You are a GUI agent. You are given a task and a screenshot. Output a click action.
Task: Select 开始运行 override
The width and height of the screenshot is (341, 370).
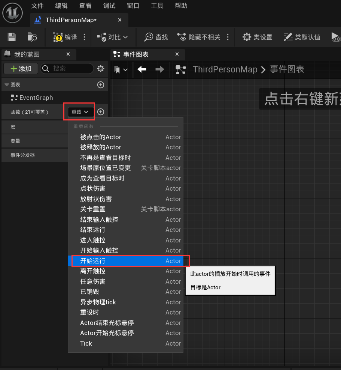[125, 261]
